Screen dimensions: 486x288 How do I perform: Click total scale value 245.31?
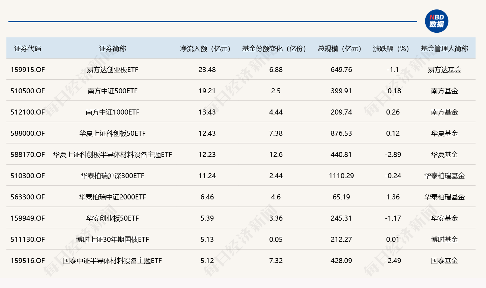[x=341, y=218]
